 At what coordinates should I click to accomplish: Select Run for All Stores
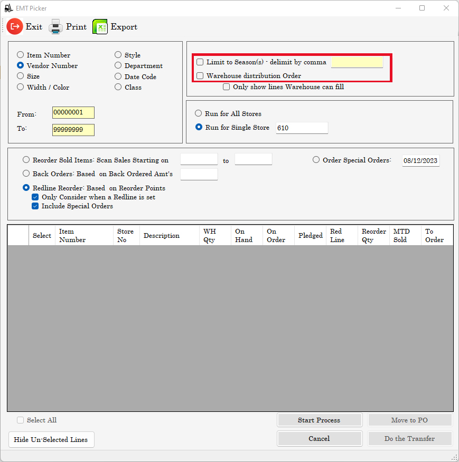(x=199, y=113)
